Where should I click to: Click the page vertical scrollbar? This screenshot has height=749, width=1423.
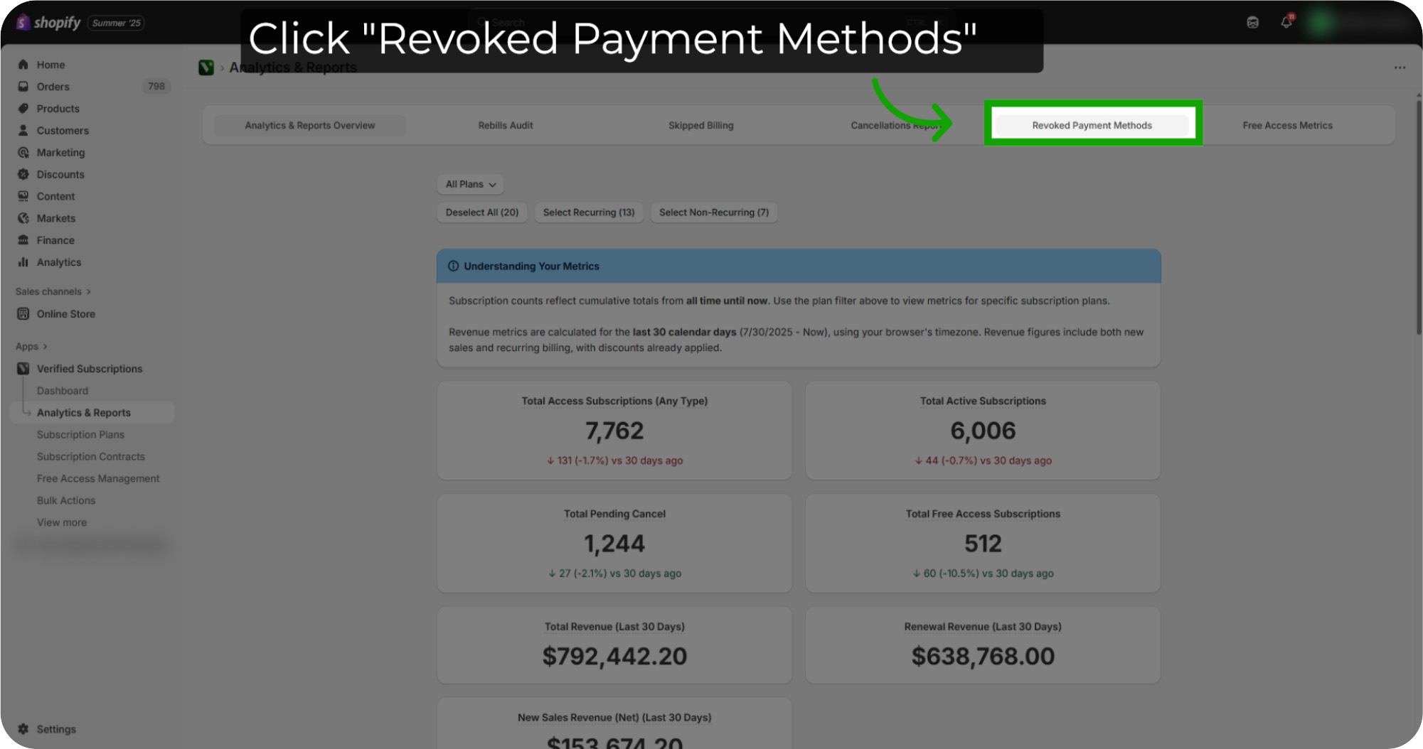[1418, 217]
